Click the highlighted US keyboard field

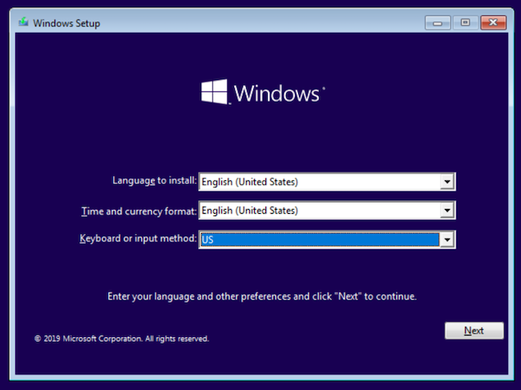pyautogui.click(x=327, y=239)
